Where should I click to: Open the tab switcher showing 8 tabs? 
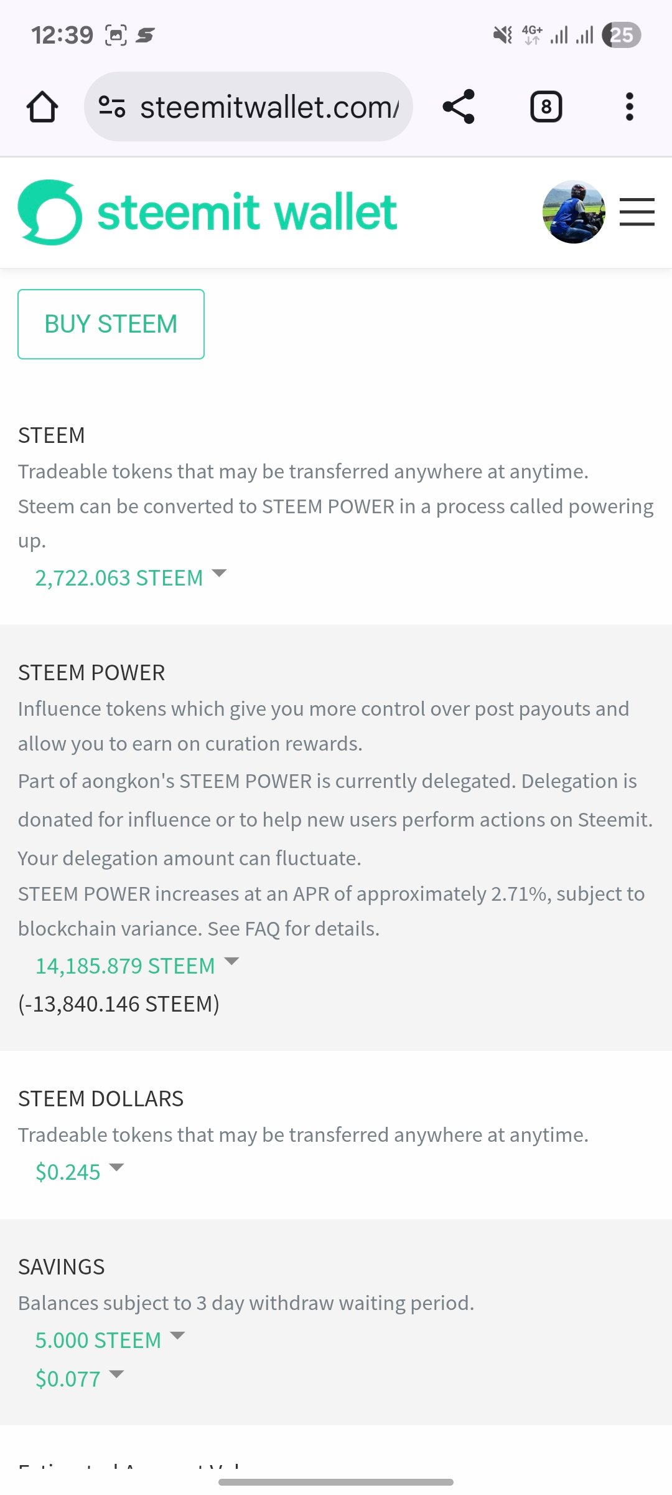546,107
